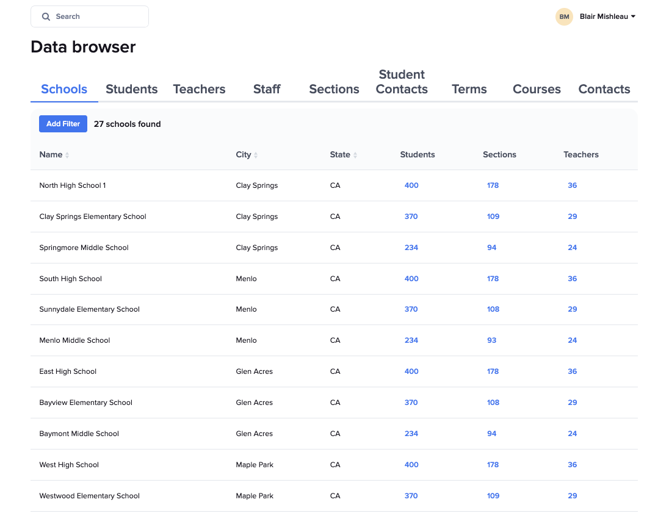Expand the account menu caret
The width and height of the screenshot is (658, 516).
[x=632, y=16]
